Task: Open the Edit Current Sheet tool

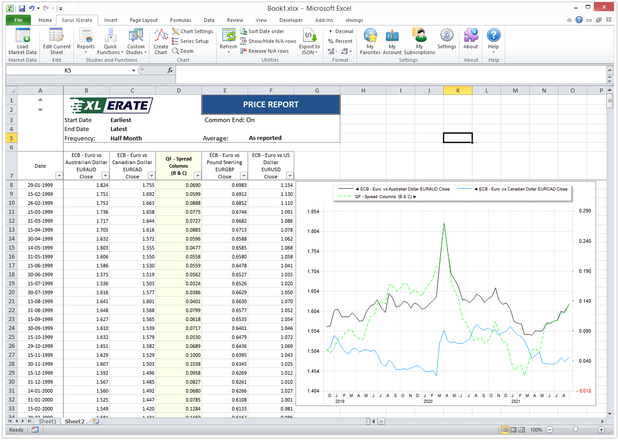Action: coord(56,36)
